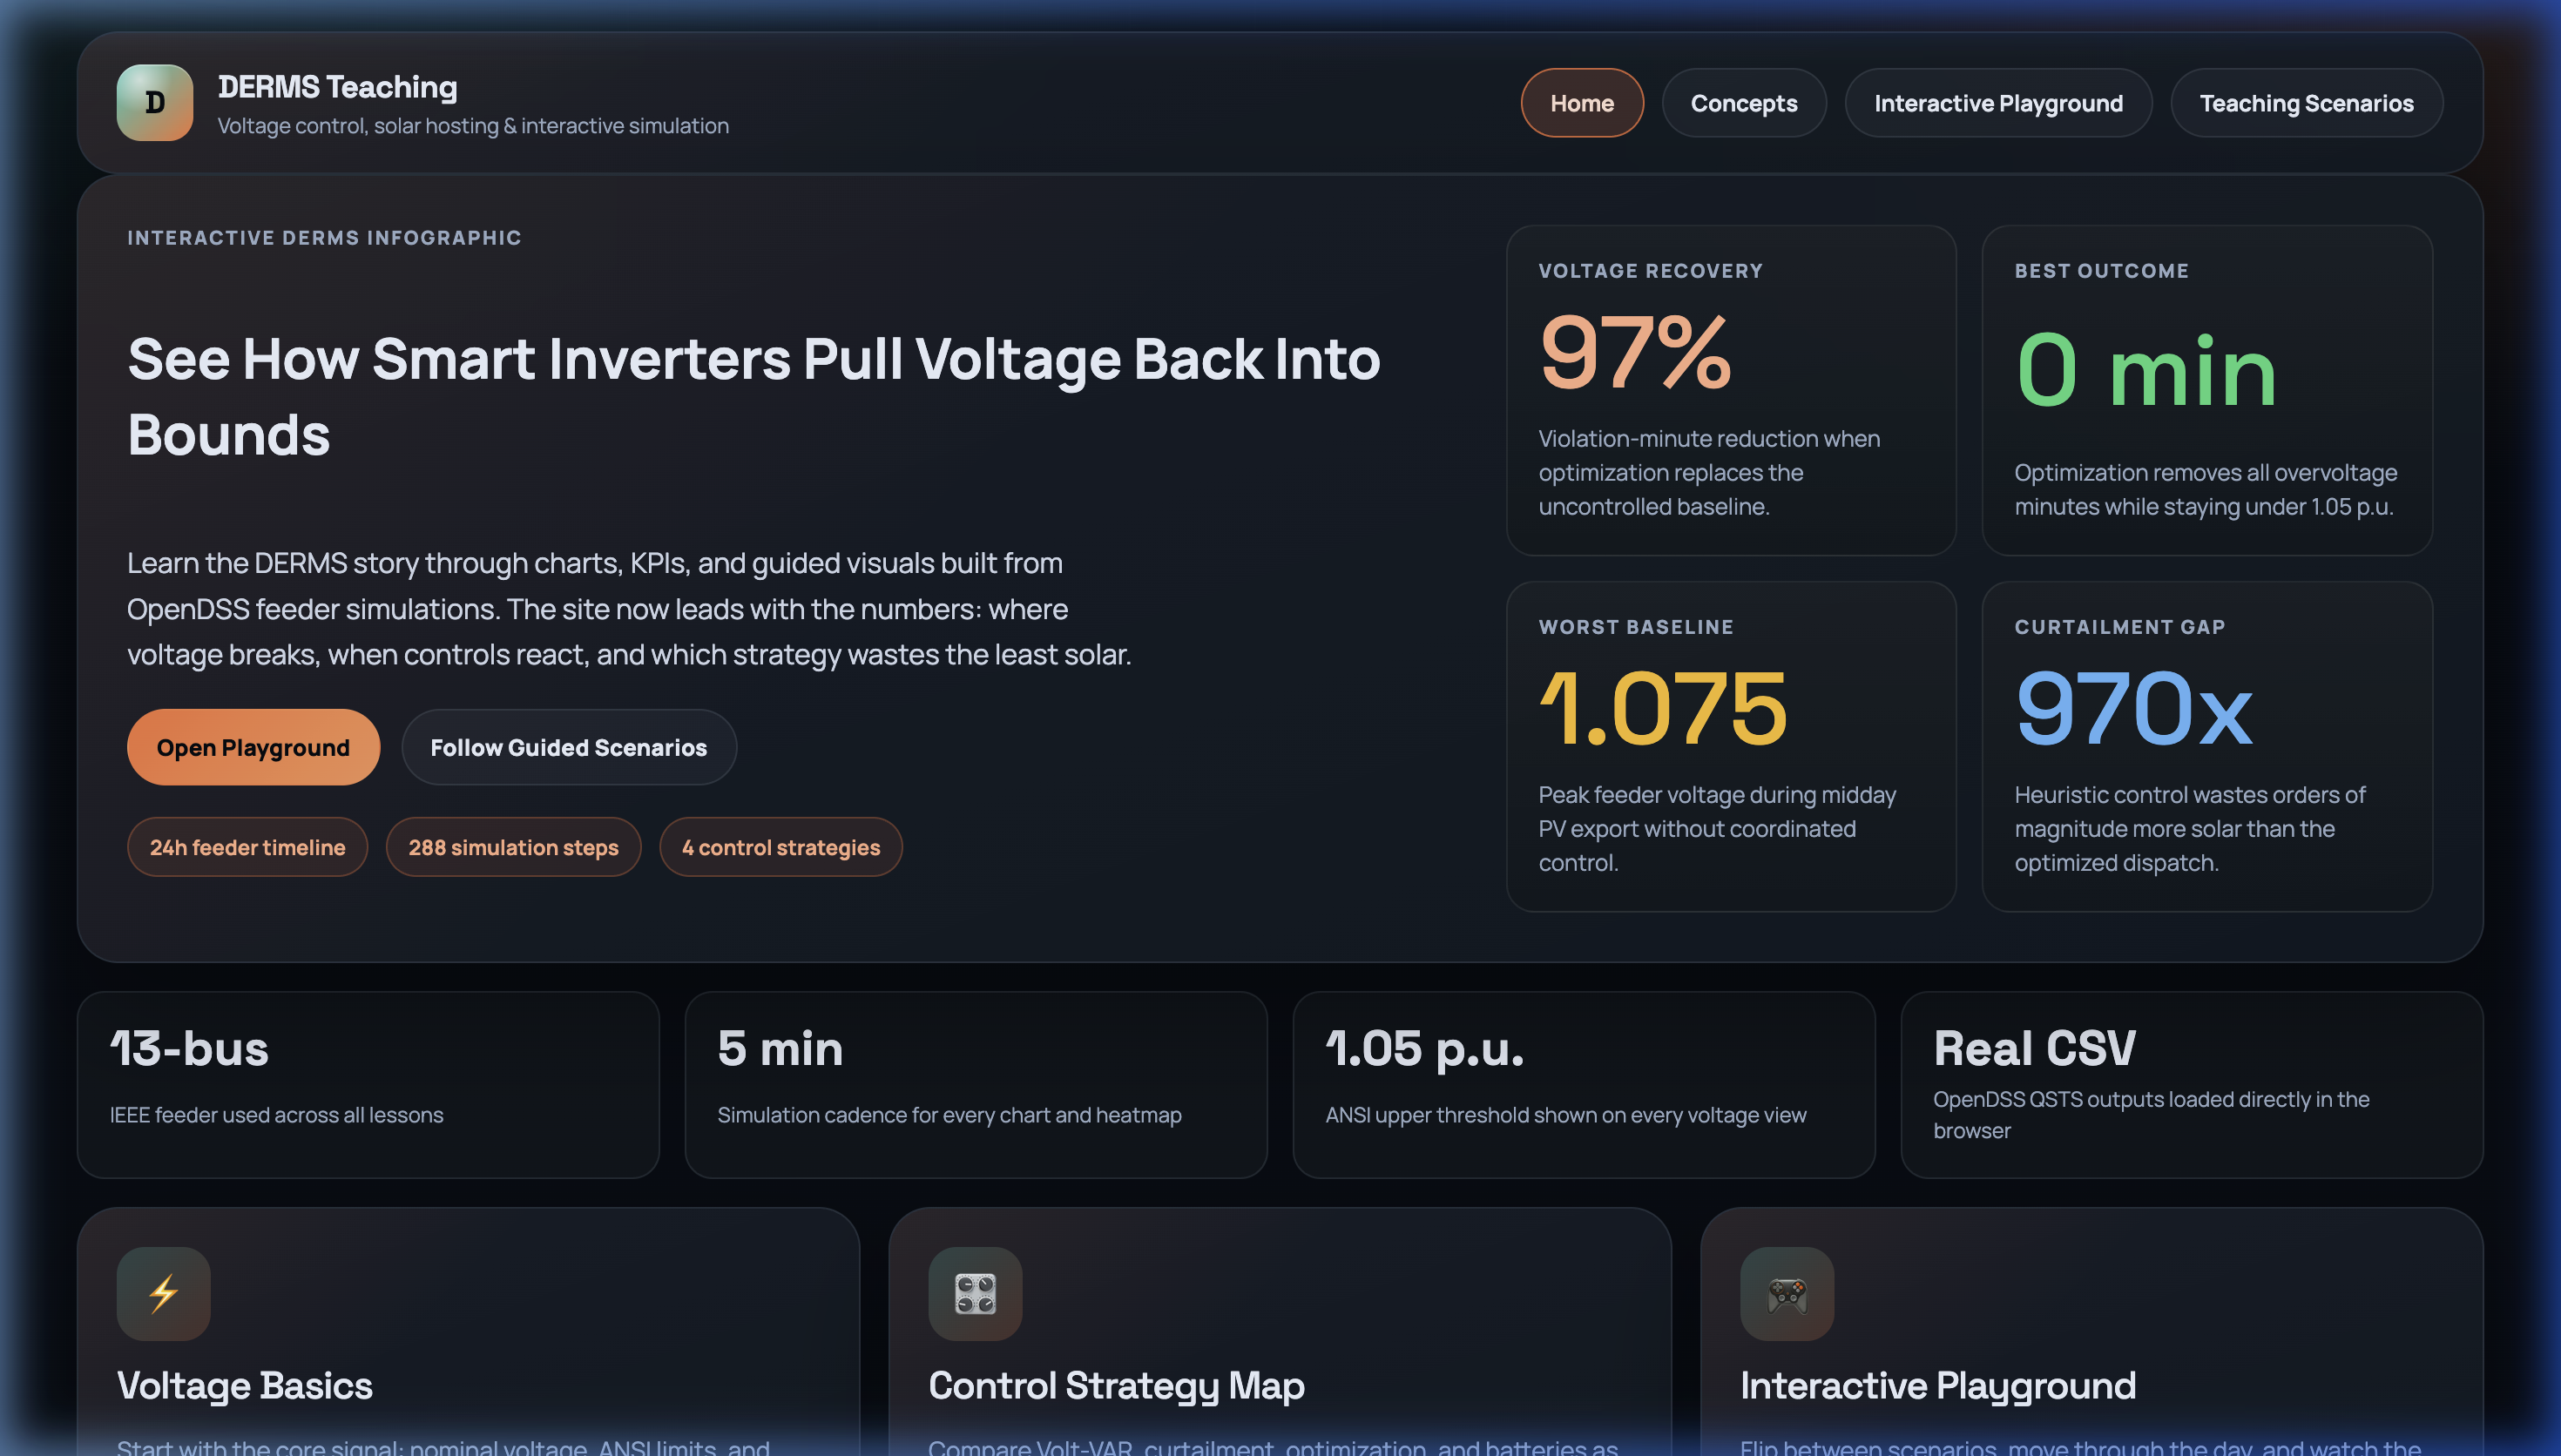Click the 24h feeder timeline chip
The image size is (2561, 1456).
(247, 847)
